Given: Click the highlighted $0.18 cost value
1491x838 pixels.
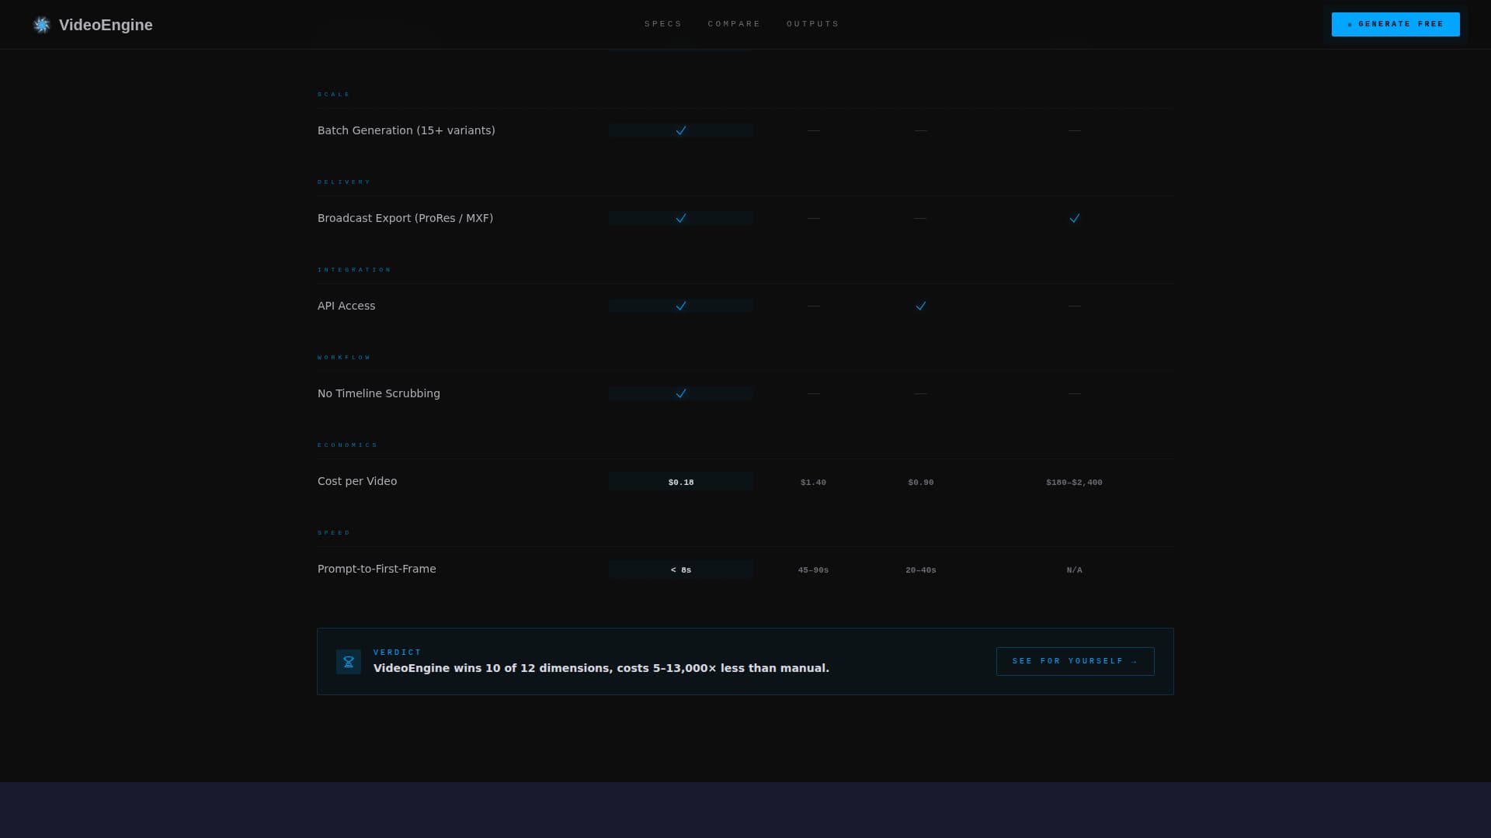Looking at the screenshot, I should (x=681, y=482).
